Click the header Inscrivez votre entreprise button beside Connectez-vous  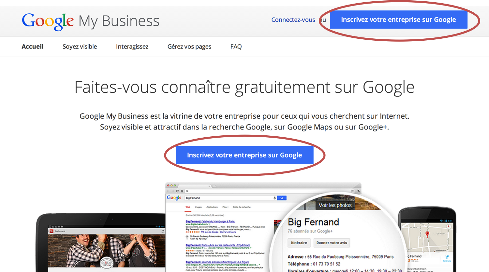click(398, 20)
